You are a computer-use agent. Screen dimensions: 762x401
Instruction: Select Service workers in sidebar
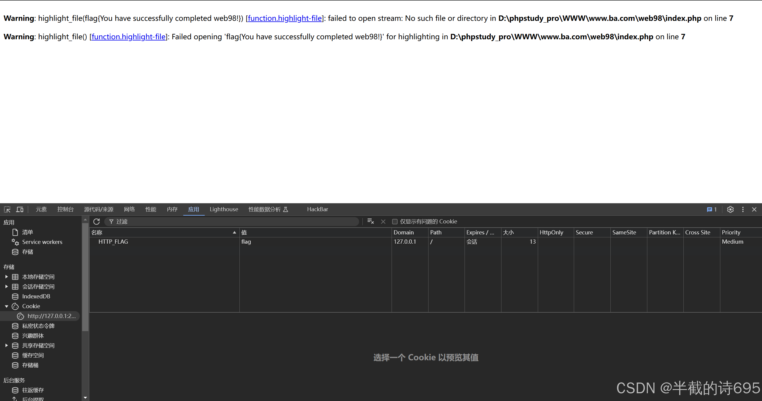pos(42,242)
